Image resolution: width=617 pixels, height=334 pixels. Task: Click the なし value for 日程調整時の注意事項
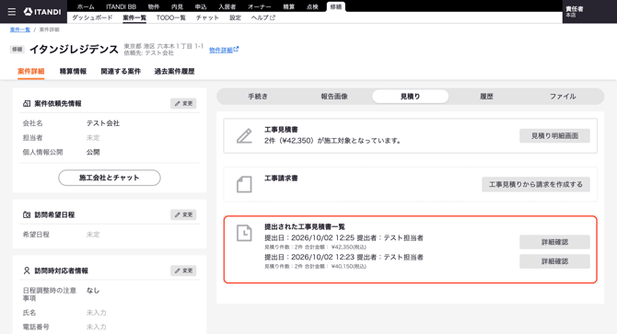coord(93,291)
